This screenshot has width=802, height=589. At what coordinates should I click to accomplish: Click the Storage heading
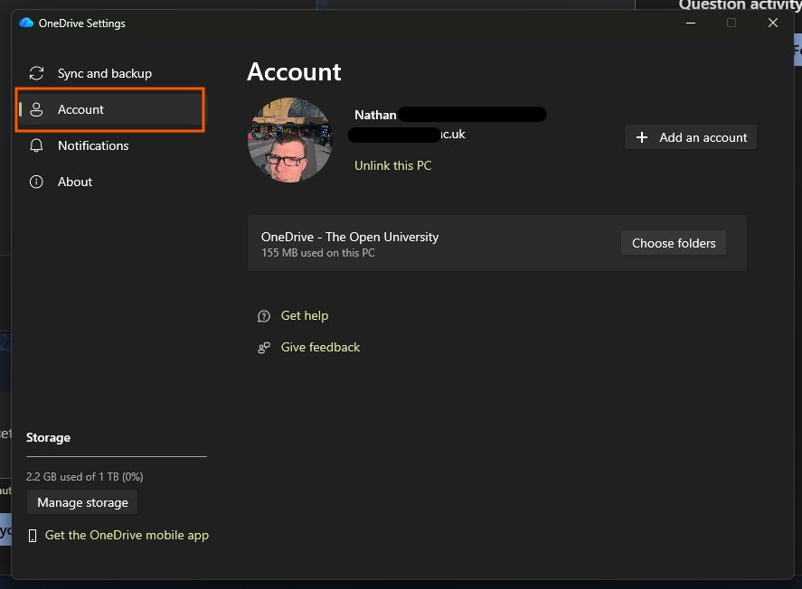[x=48, y=438]
